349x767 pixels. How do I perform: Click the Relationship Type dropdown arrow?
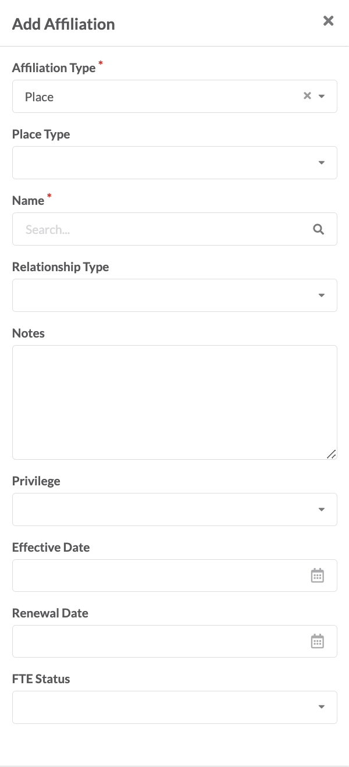322,296
